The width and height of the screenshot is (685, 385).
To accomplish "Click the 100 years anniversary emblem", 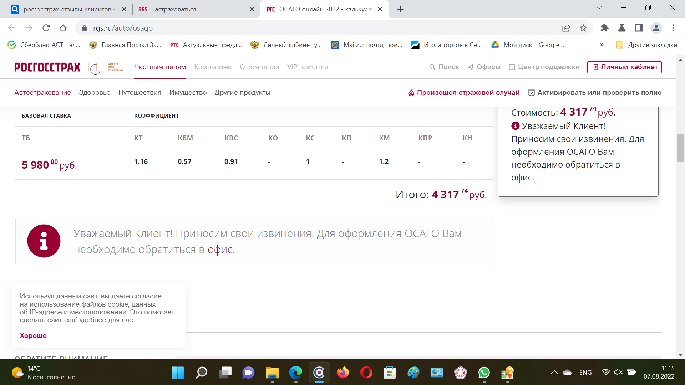I will coord(106,67).
